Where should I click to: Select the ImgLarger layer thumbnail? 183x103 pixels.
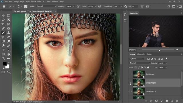139,74
